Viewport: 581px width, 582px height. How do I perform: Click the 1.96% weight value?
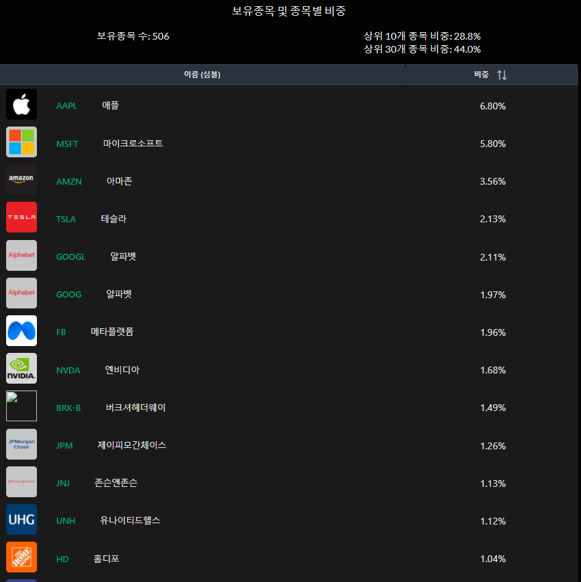493,332
